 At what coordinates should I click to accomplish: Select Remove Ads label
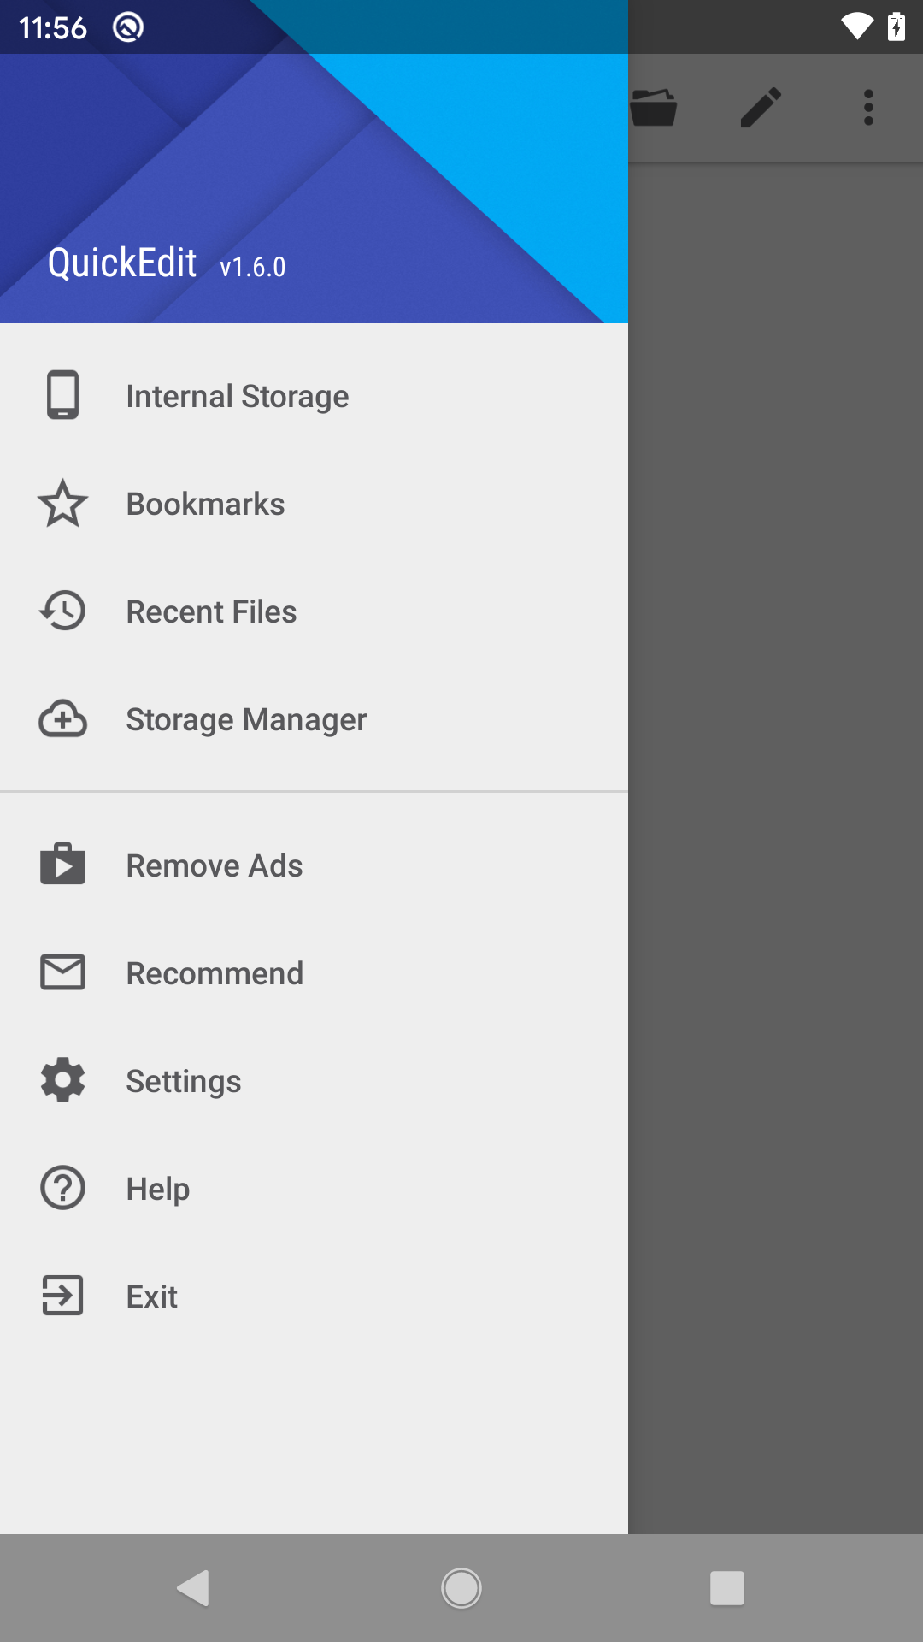point(214,866)
